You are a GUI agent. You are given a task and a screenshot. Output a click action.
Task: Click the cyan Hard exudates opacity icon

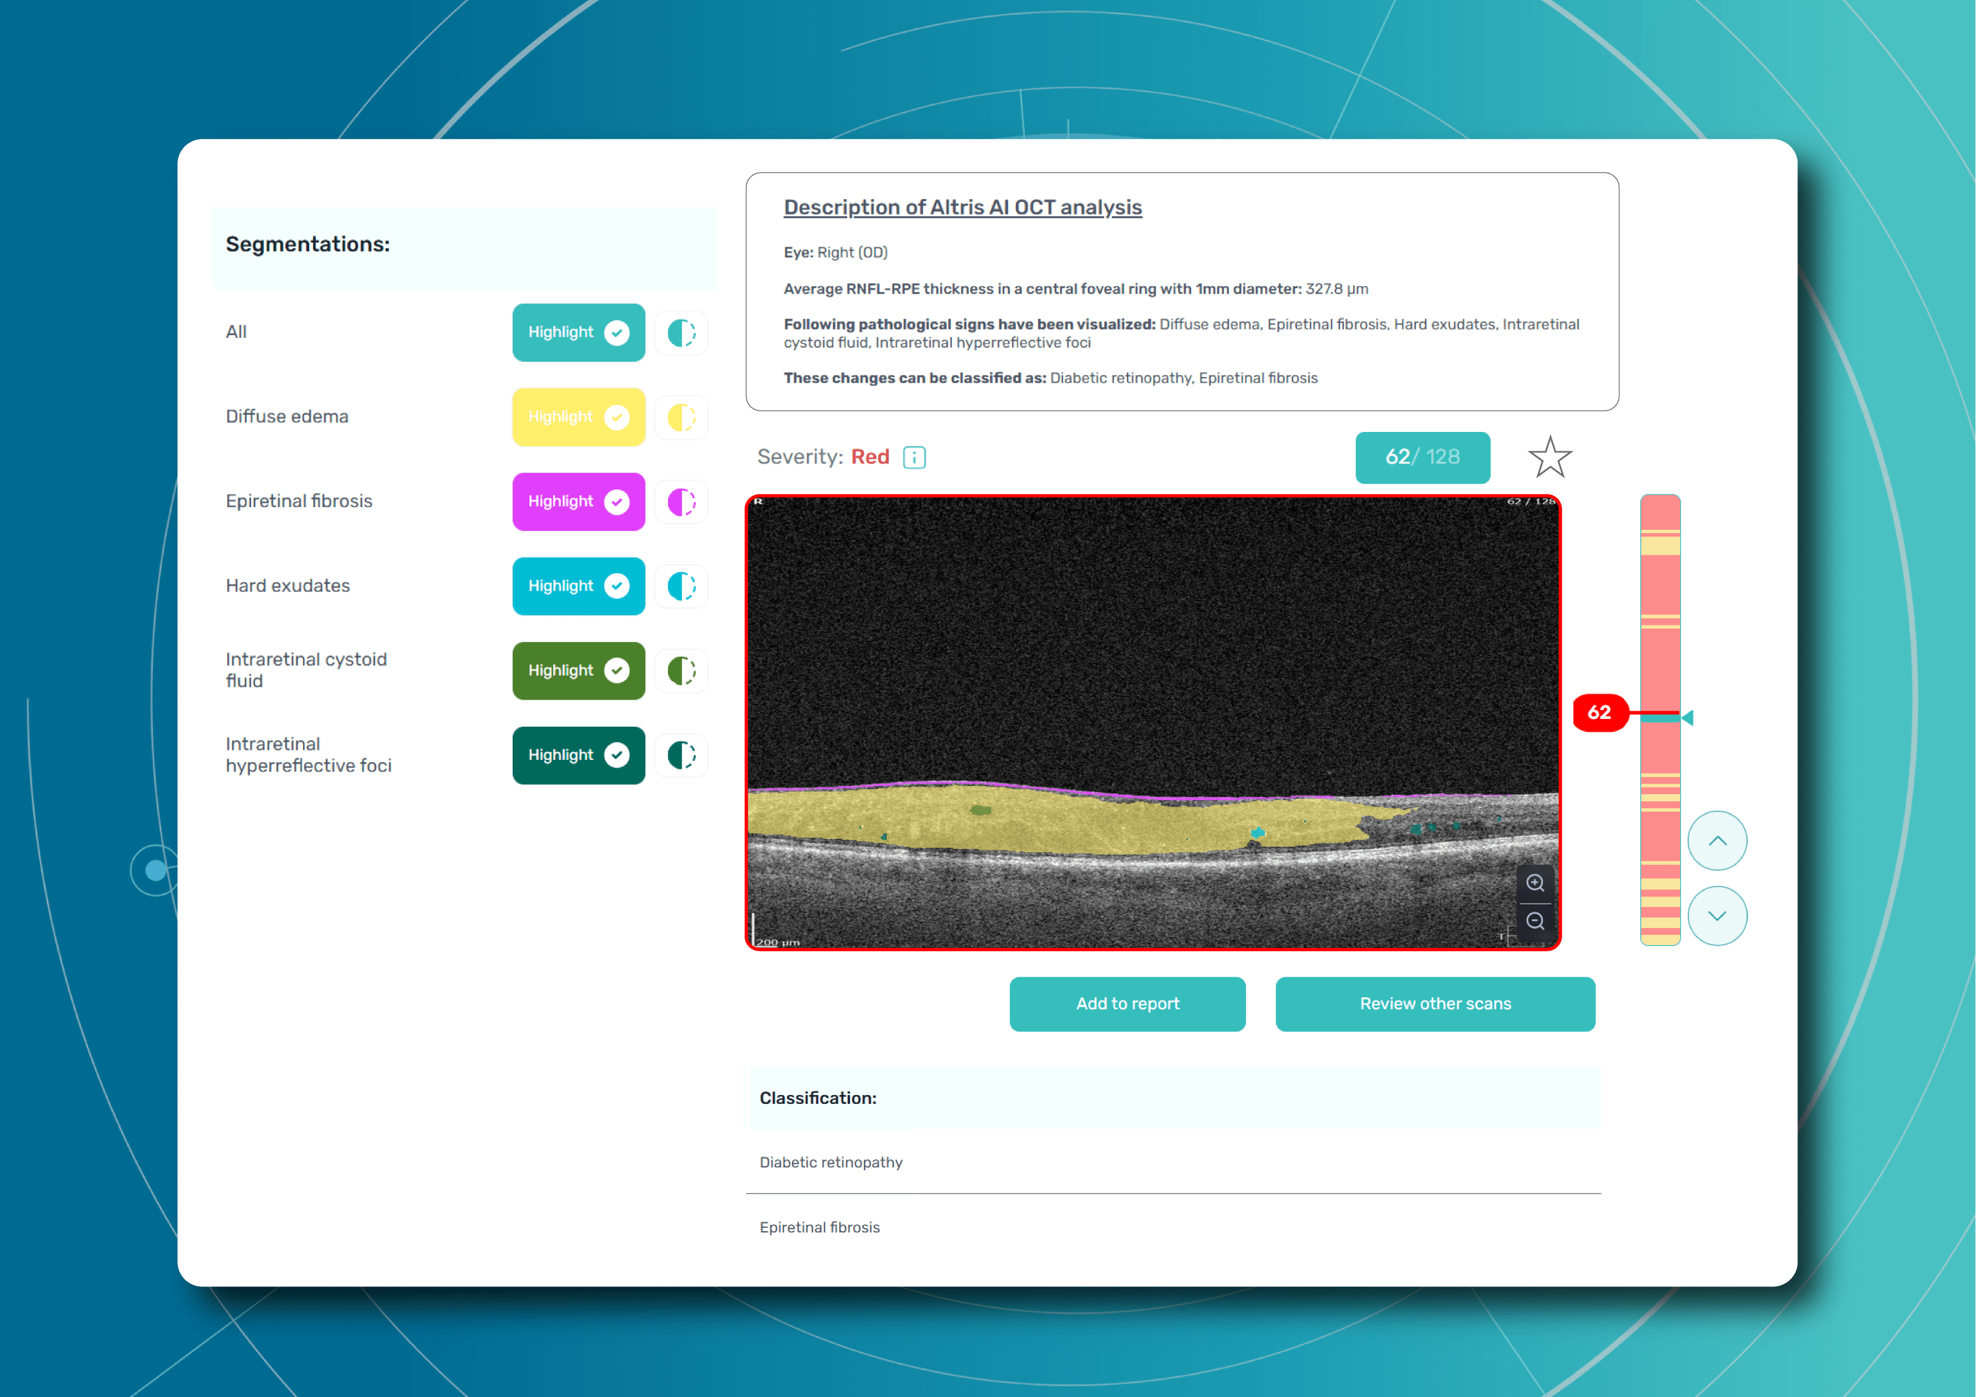click(x=681, y=586)
